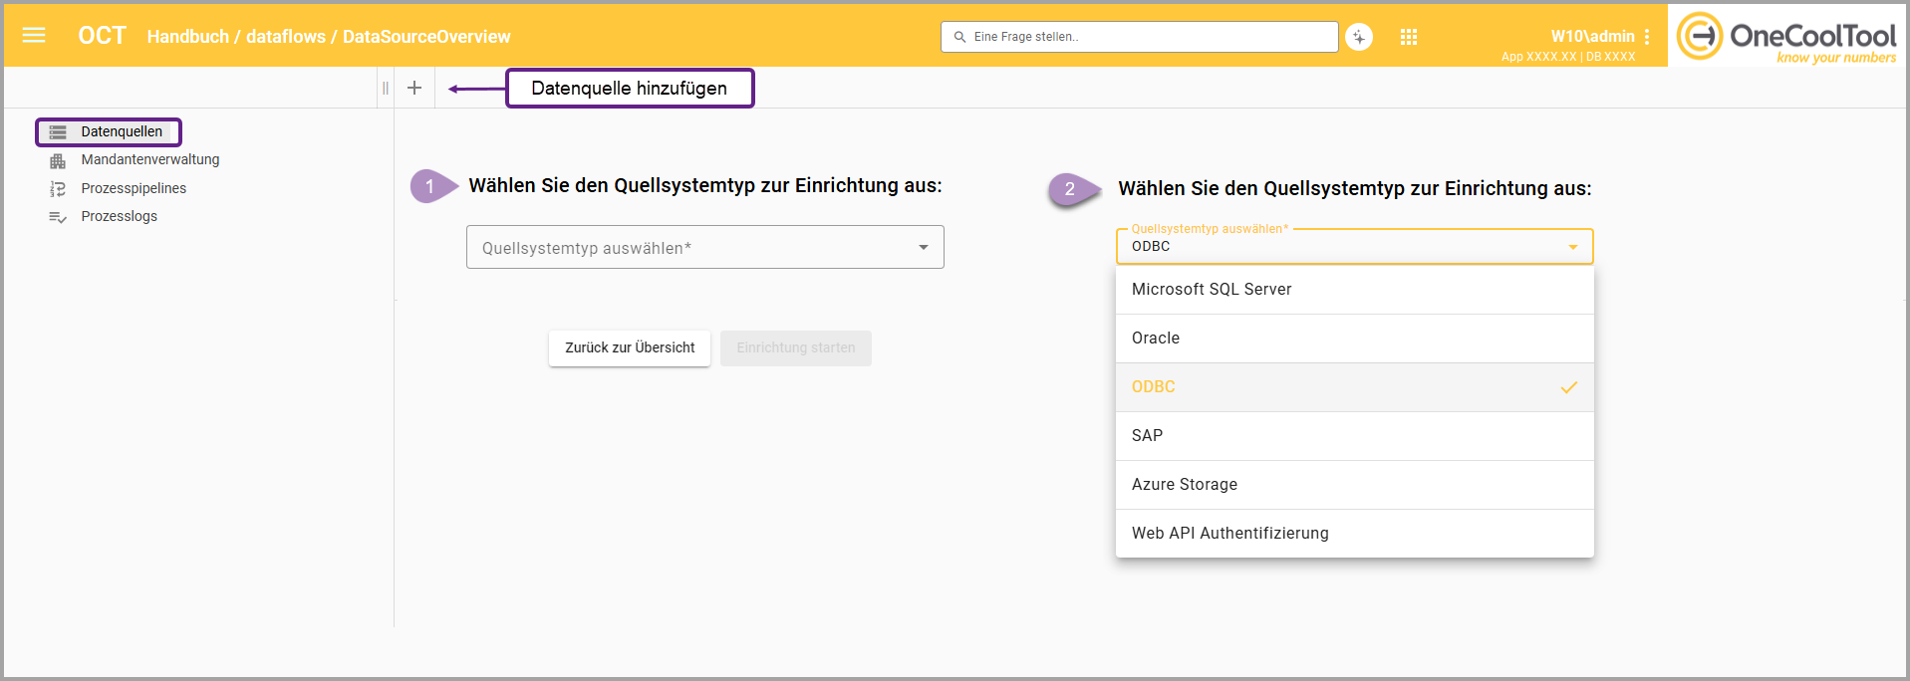Go to Prozesspipelines
The image size is (1910, 681).
134,188
